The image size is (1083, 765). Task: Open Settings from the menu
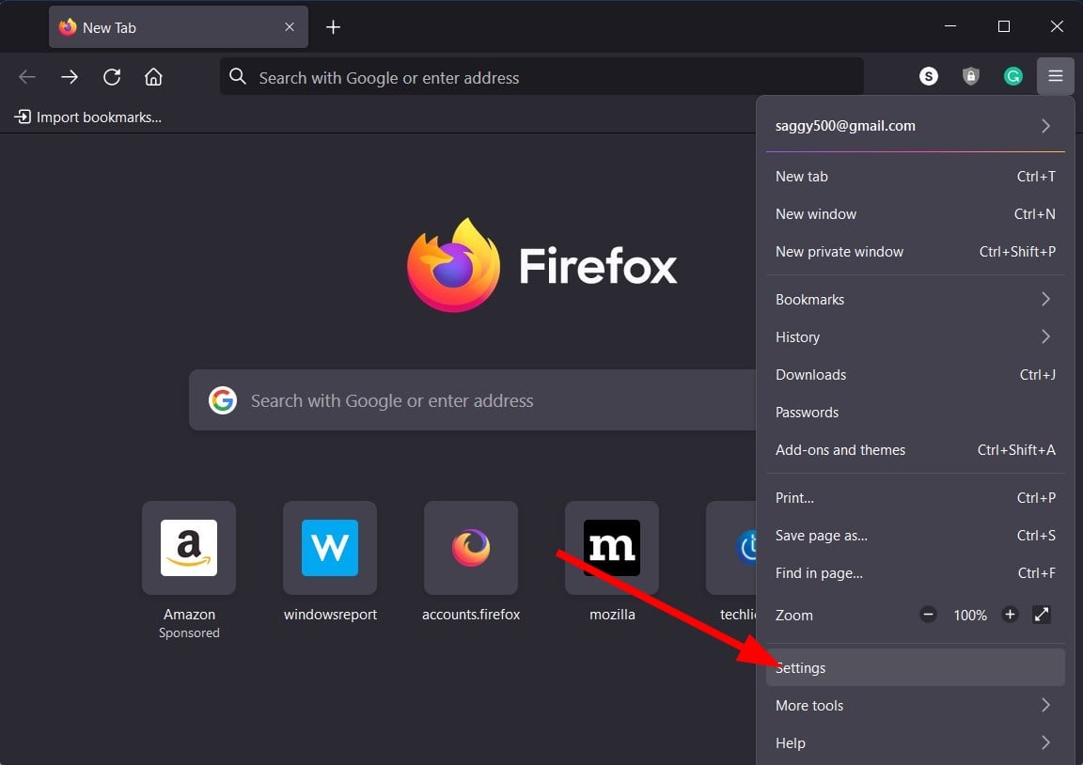click(915, 667)
